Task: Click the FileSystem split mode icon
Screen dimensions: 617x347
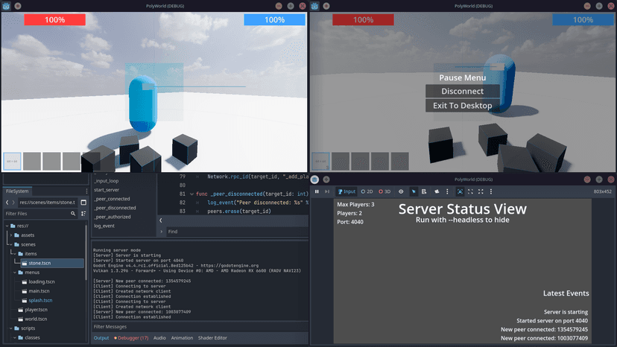Action: (83, 202)
